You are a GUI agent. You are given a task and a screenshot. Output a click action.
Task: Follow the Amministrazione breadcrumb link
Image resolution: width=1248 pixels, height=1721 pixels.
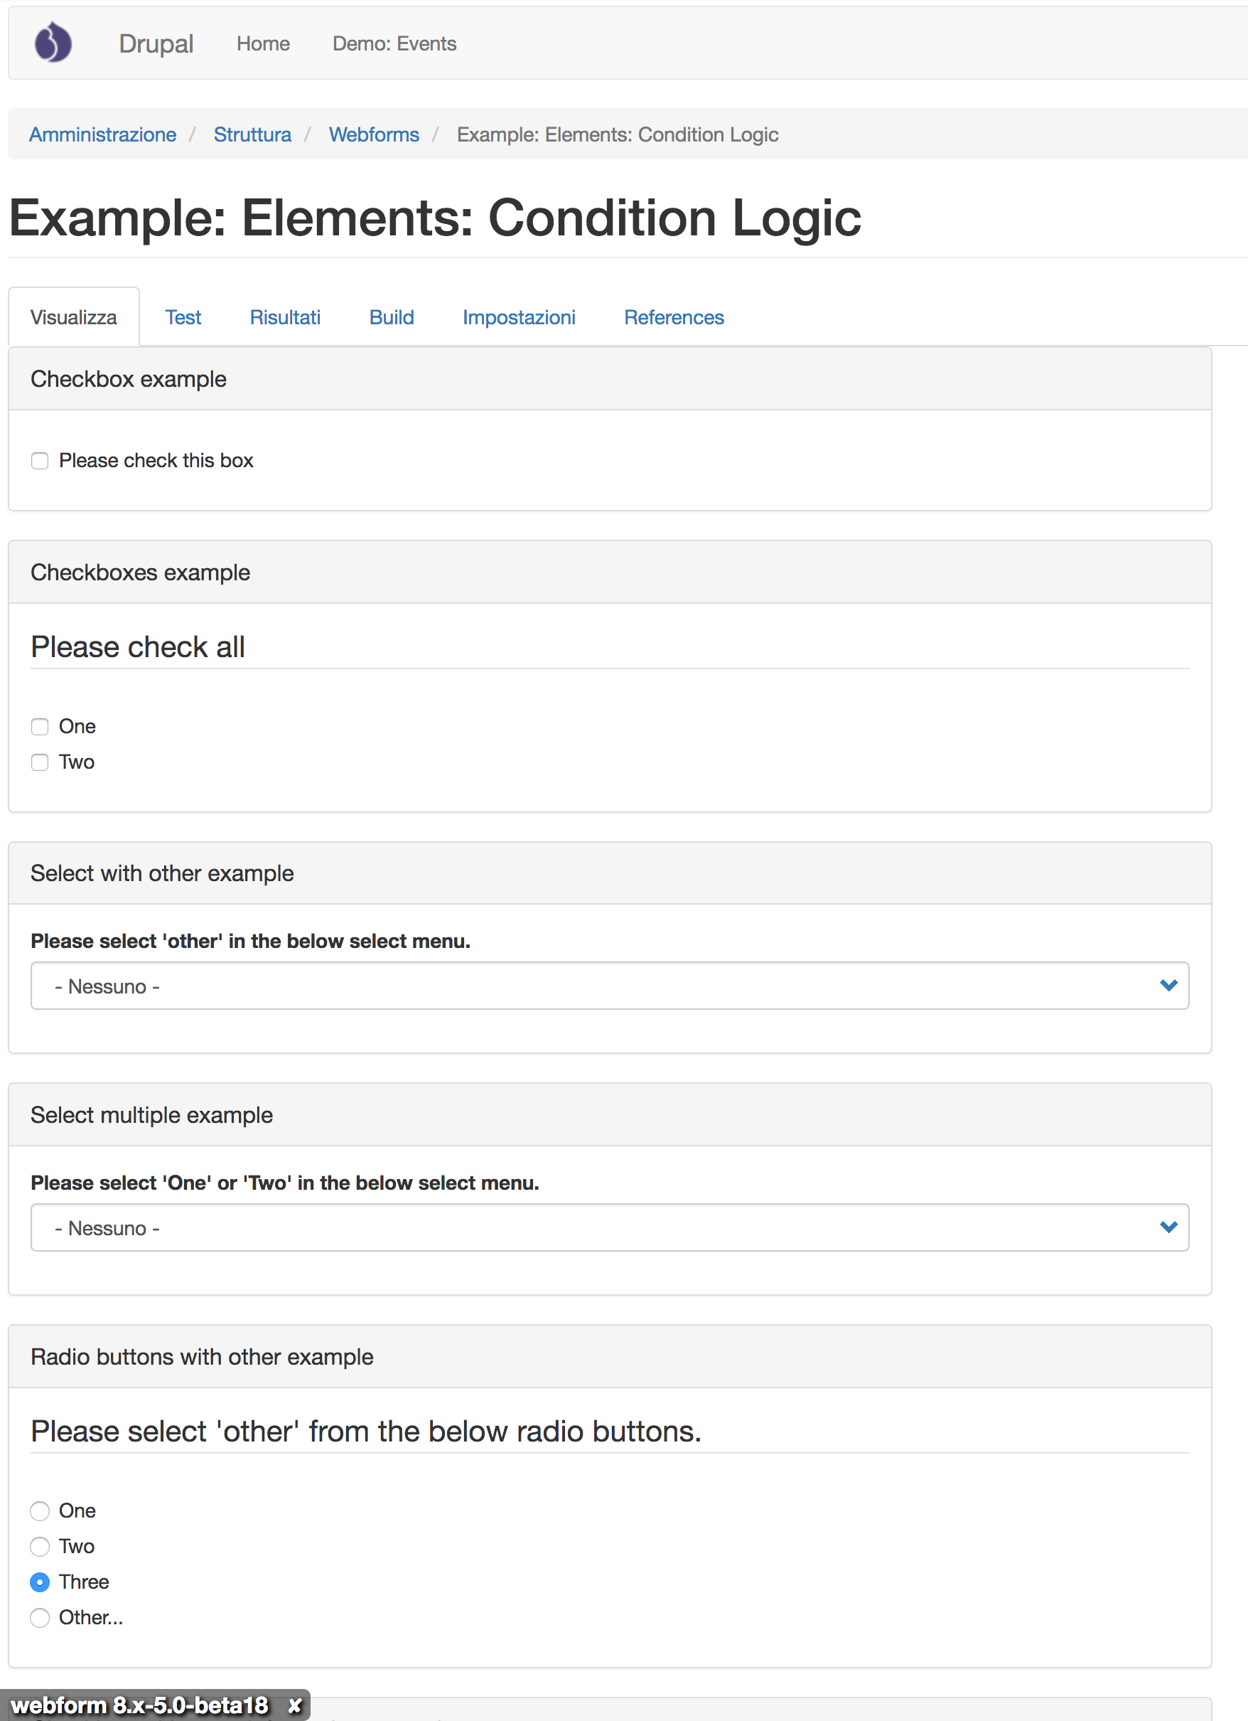[x=102, y=134]
